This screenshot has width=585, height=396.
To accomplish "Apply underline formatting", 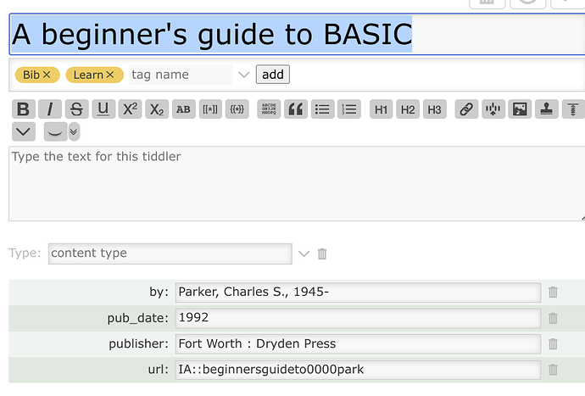I will click(x=103, y=109).
